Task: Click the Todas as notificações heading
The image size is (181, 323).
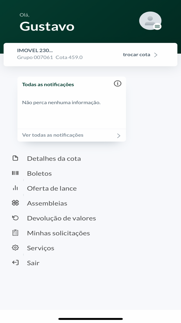Action: pos(48,84)
